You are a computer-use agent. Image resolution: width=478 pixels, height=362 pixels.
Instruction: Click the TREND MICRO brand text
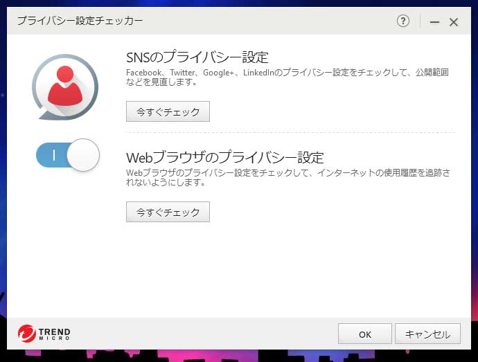pyautogui.click(x=54, y=334)
